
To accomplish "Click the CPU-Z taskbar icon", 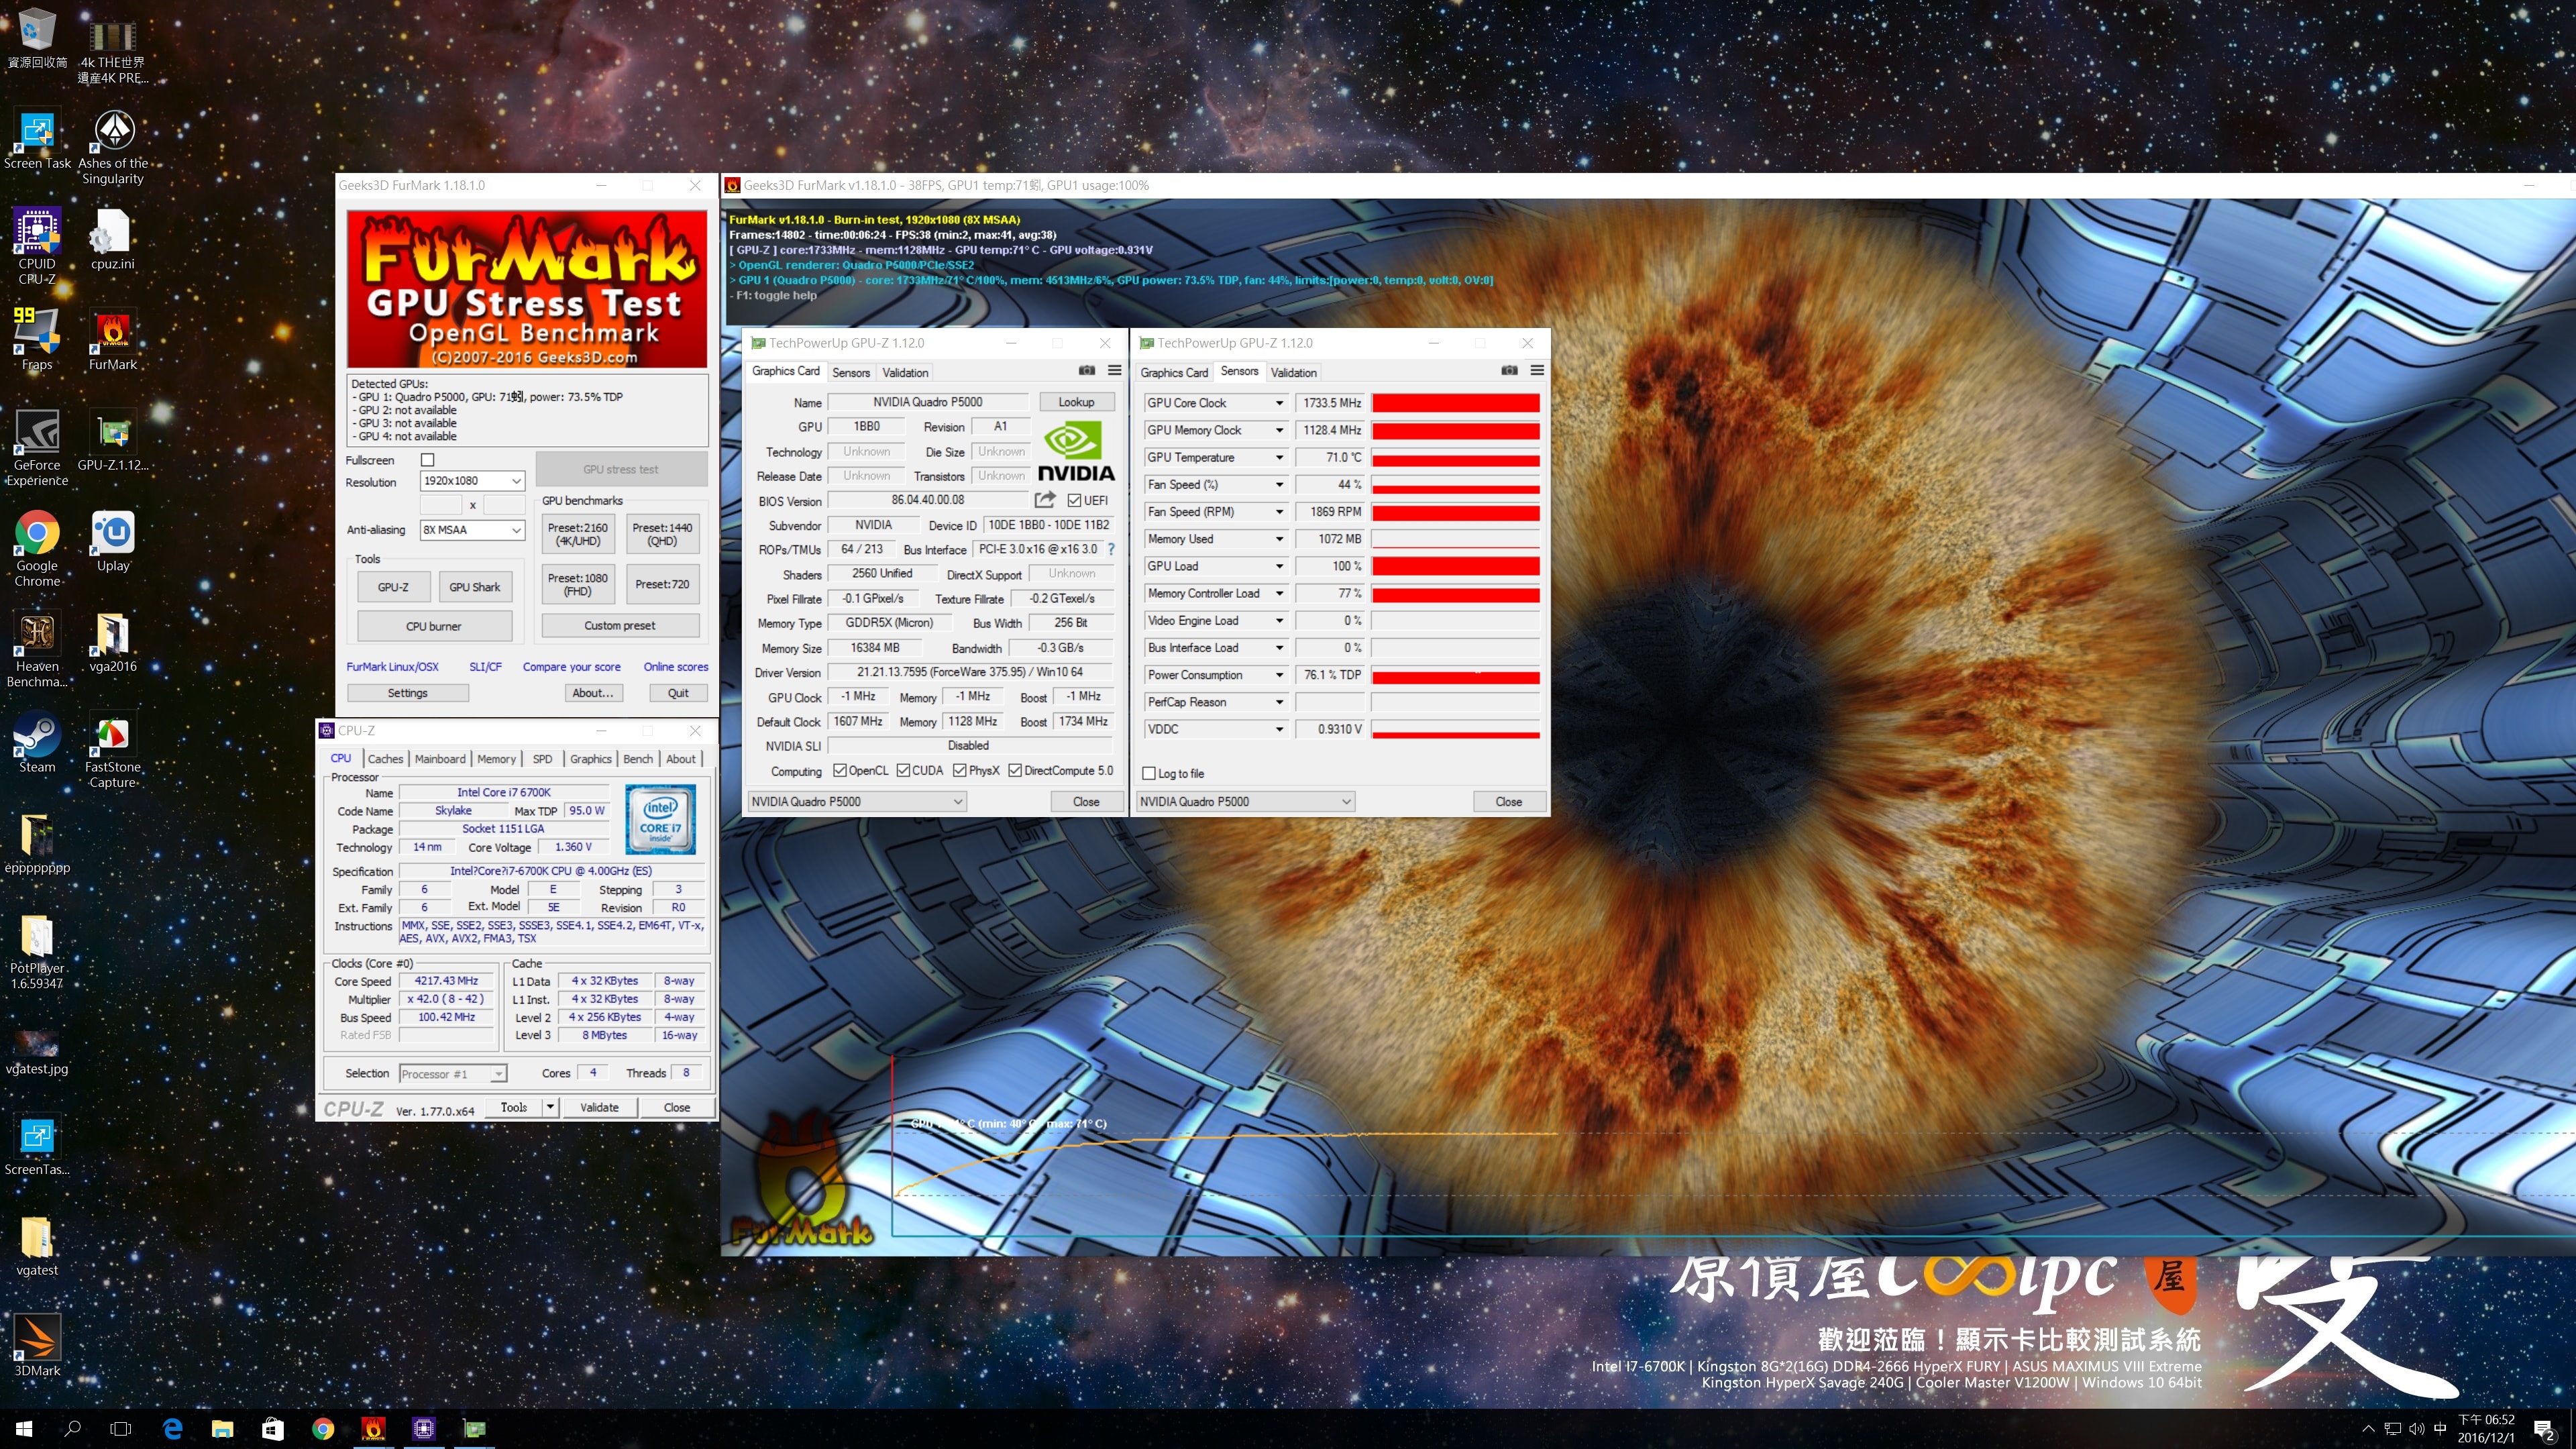I will pyautogui.click(x=424, y=1429).
